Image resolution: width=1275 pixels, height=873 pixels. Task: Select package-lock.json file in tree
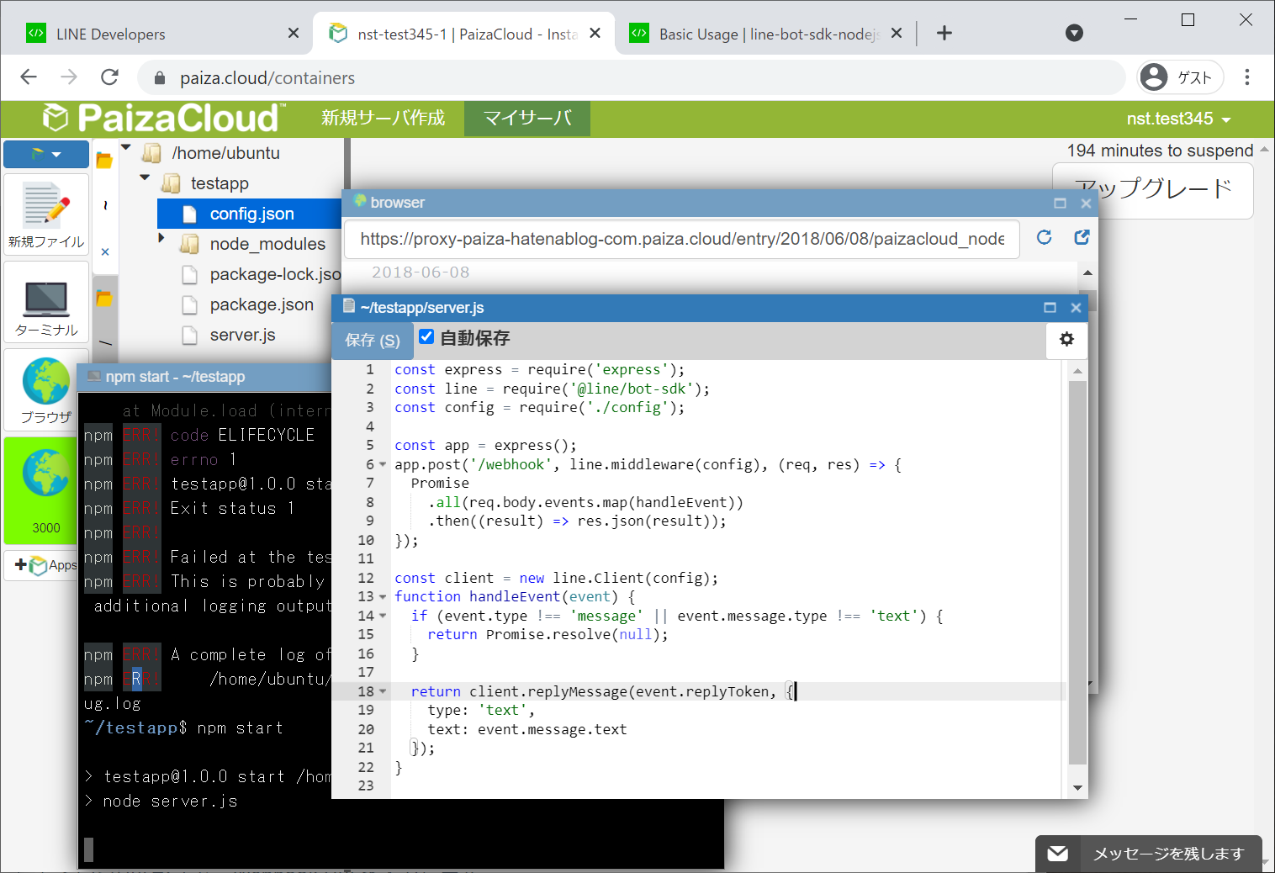tap(274, 274)
